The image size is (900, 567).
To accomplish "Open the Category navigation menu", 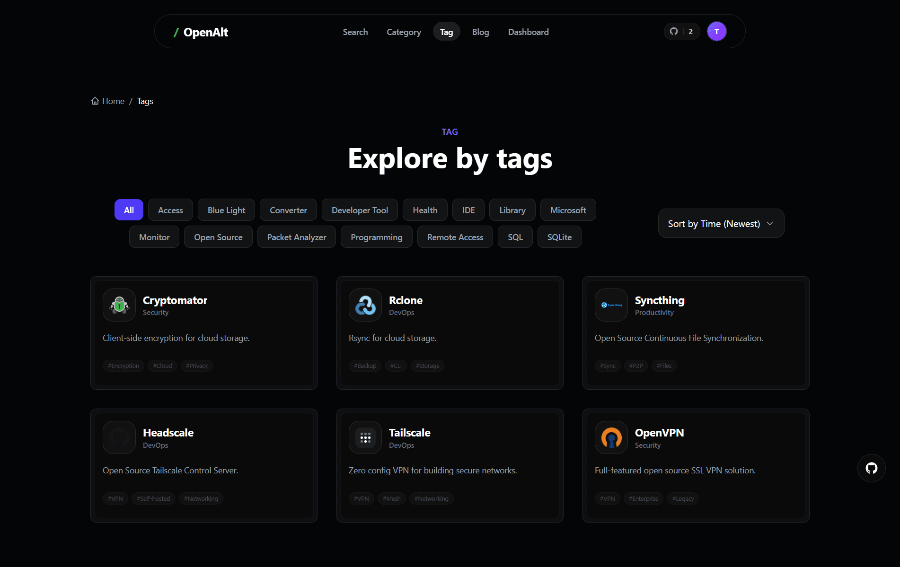I will pyautogui.click(x=404, y=32).
